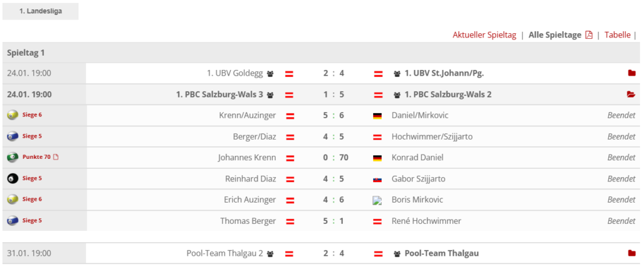Open the Aktueller Spieltag link
Screen dimensions: 642x269
pyautogui.click(x=485, y=35)
